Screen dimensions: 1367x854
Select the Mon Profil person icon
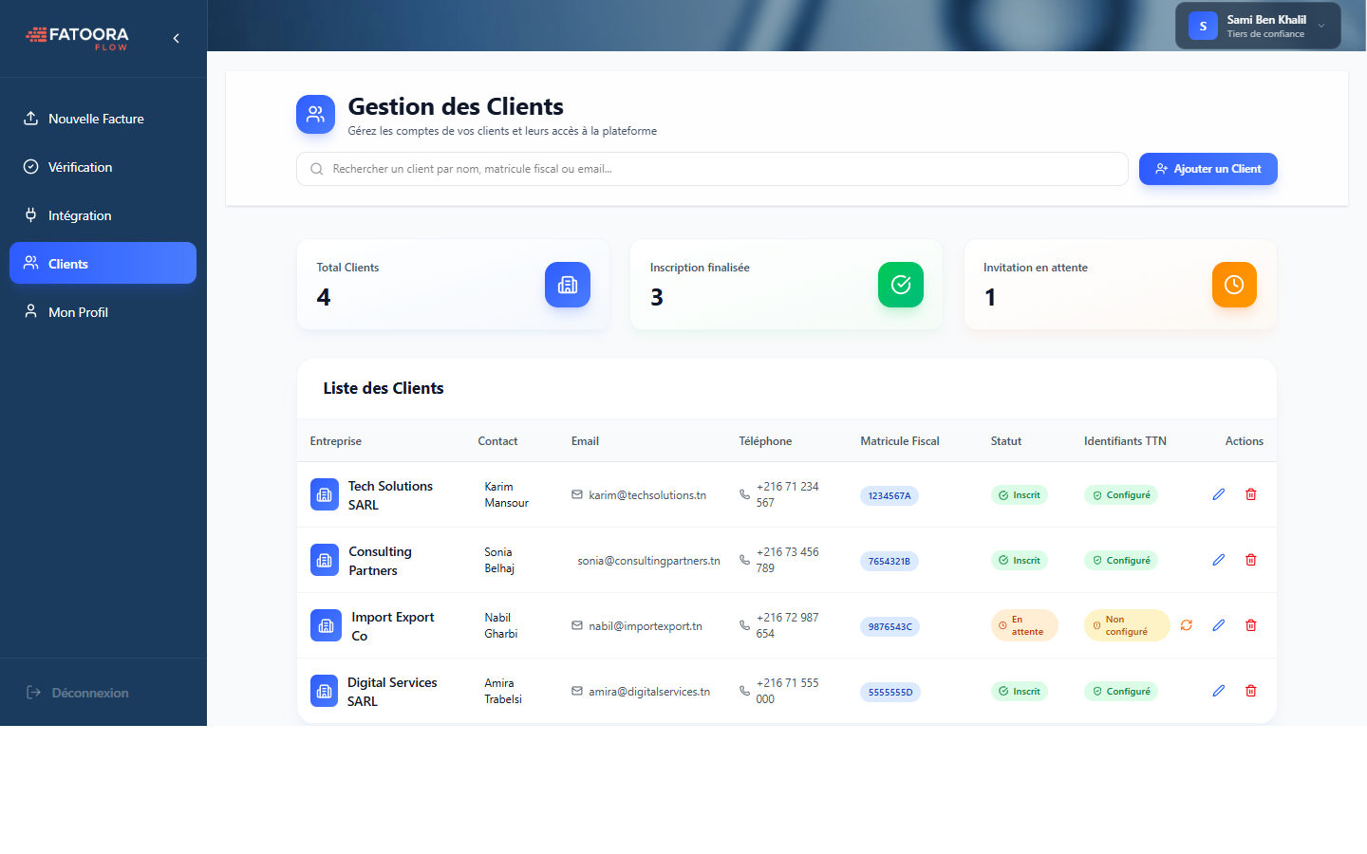point(30,311)
